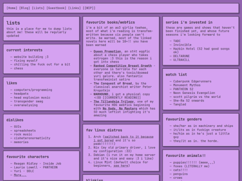Viewport: 242px width, 181px height.
Task: Click 'series i'm invested in' heading
Action: pos(189,22)
